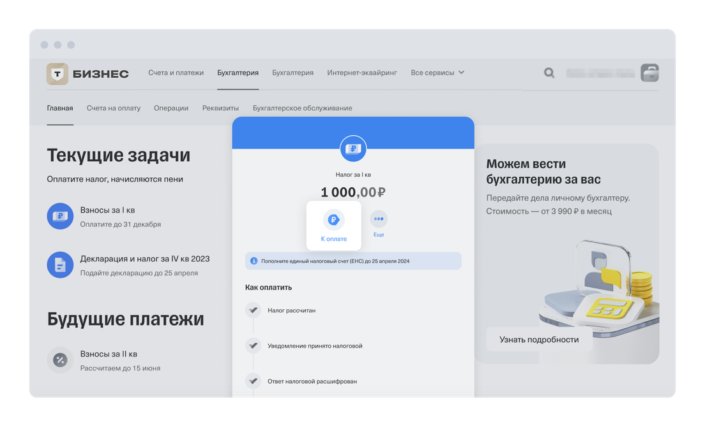Open the Реквизиты tab
This screenshot has height=427, width=705.
pyautogui.click(x=220, y=108)
